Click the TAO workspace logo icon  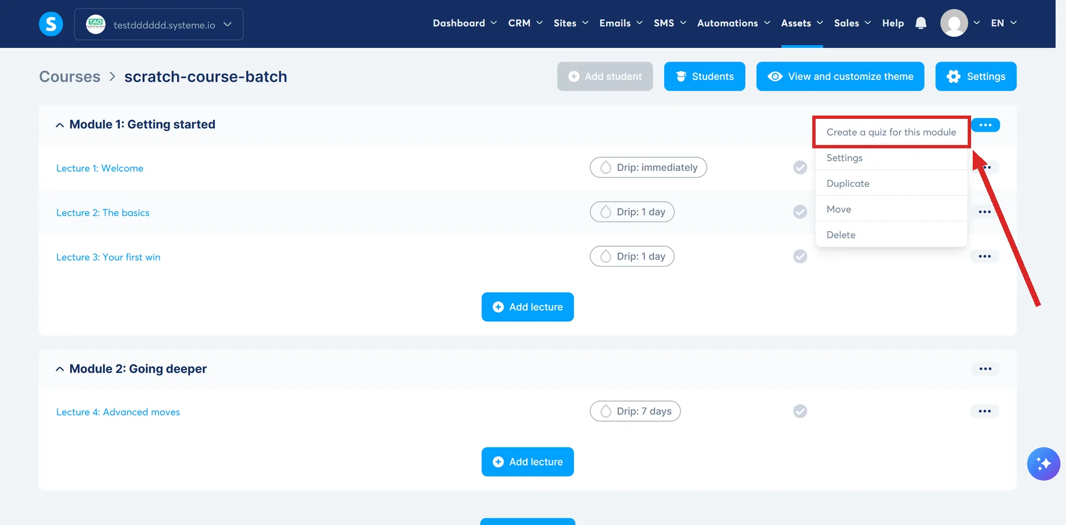[x=96, y=24]
